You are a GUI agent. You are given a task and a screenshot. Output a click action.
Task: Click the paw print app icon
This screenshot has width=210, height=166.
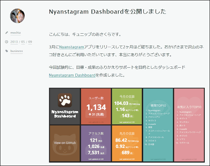pyautogui.click(x=65, y=100)
